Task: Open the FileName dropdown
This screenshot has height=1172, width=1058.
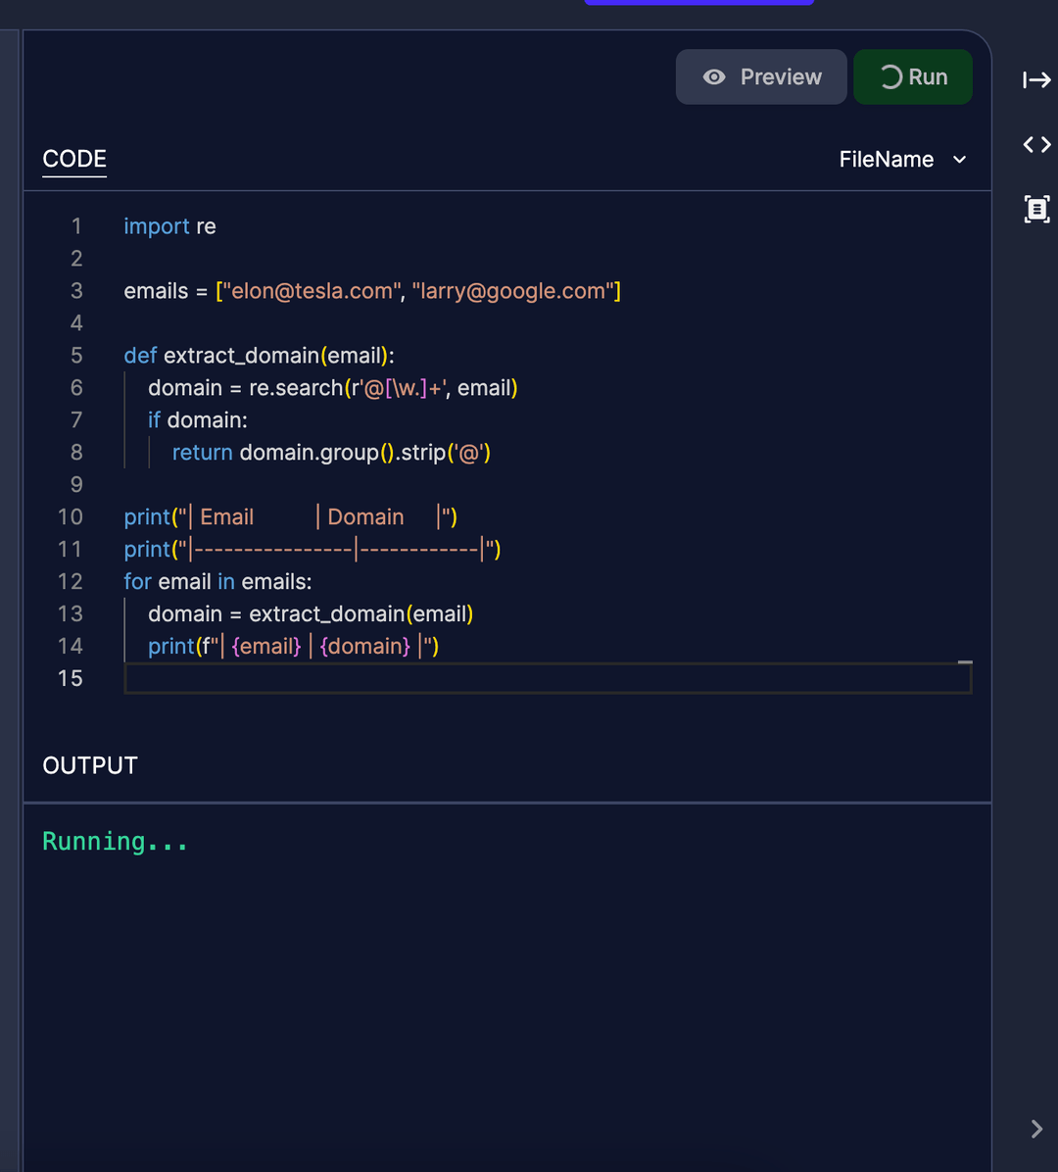Action: click(902, 159)
